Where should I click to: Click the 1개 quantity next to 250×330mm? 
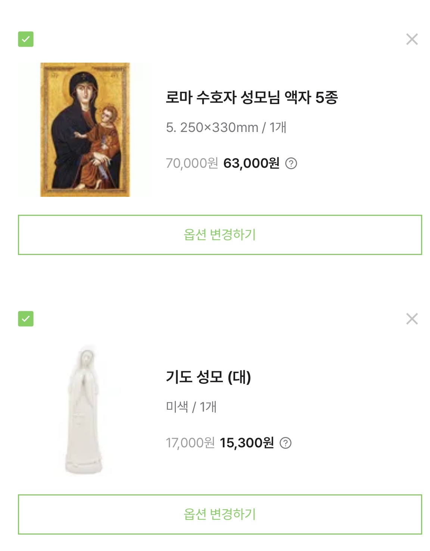tap(278, 127)
